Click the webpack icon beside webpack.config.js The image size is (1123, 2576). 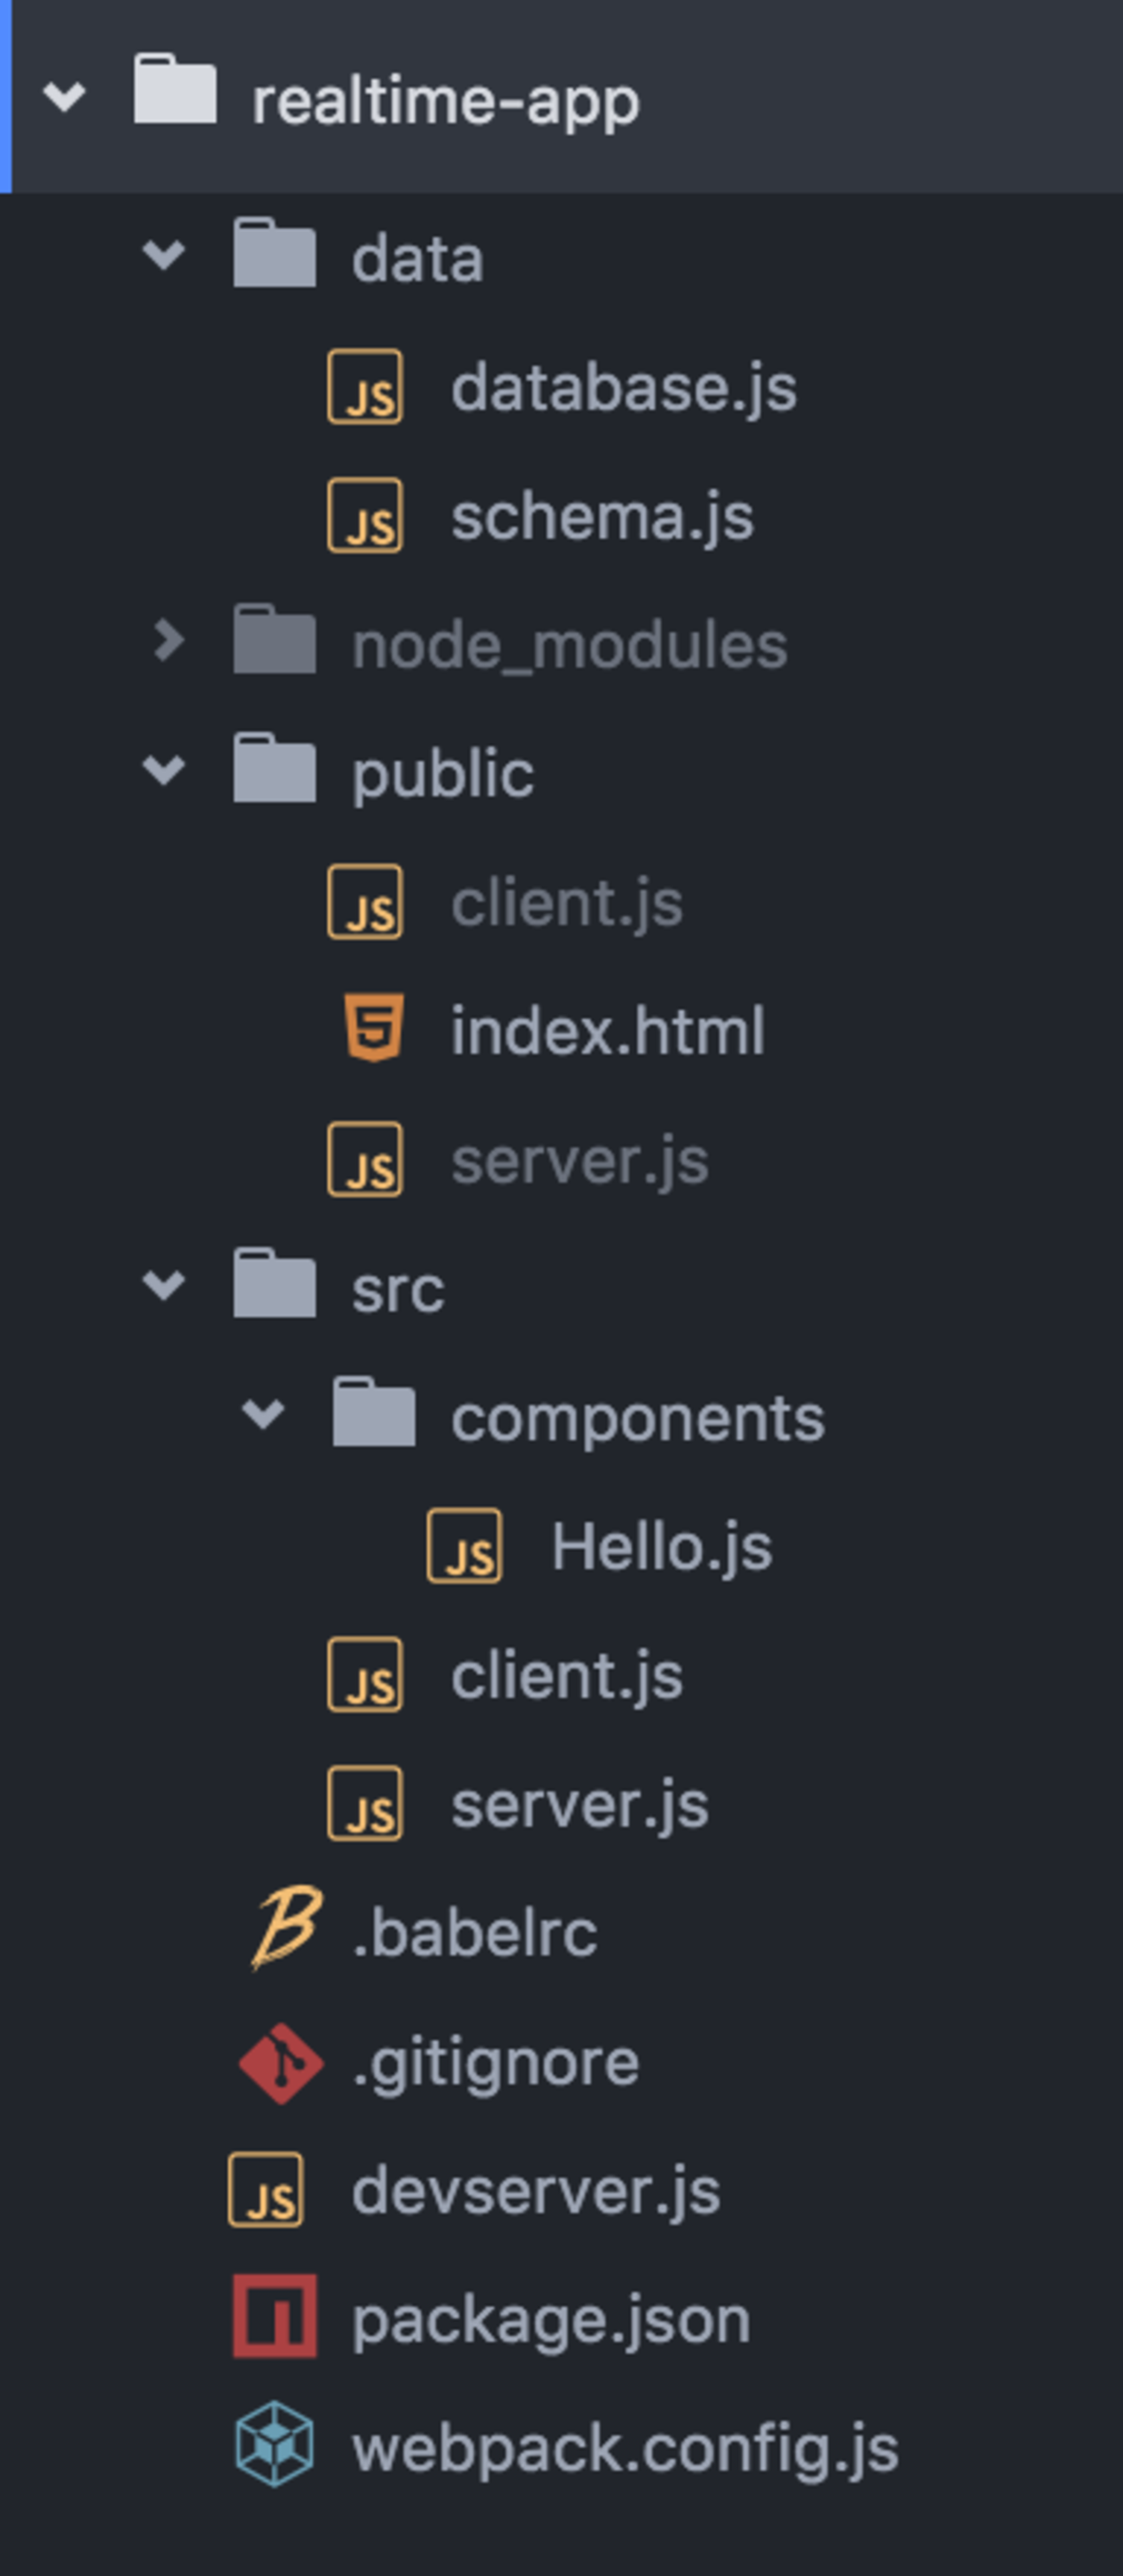275,2444
